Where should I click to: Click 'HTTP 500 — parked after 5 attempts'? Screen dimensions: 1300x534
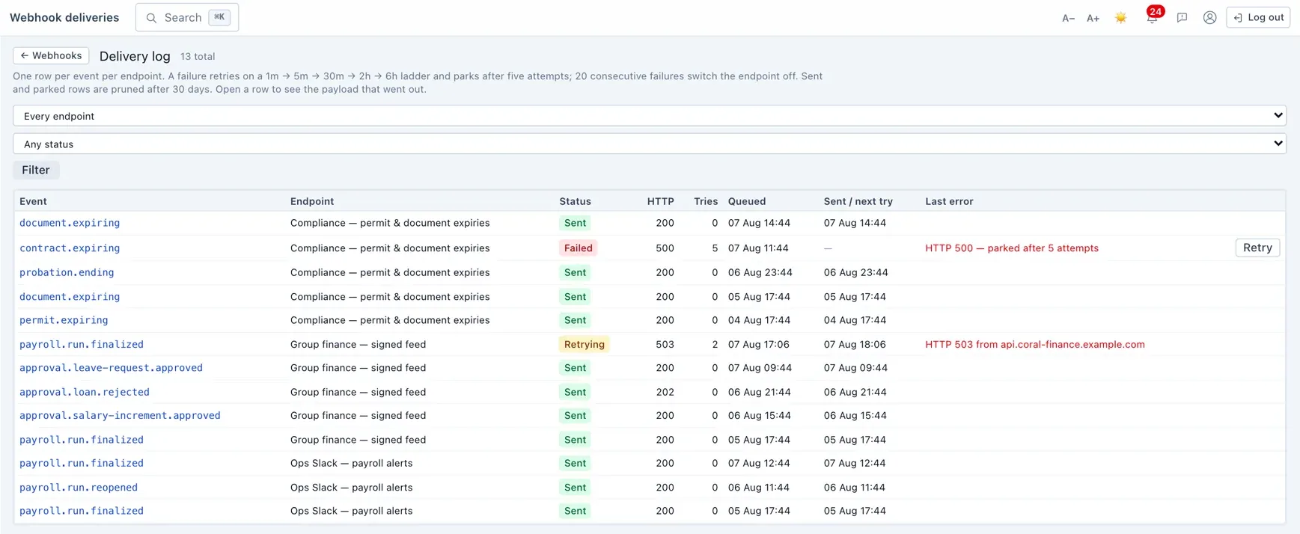tap(1012, 248)
